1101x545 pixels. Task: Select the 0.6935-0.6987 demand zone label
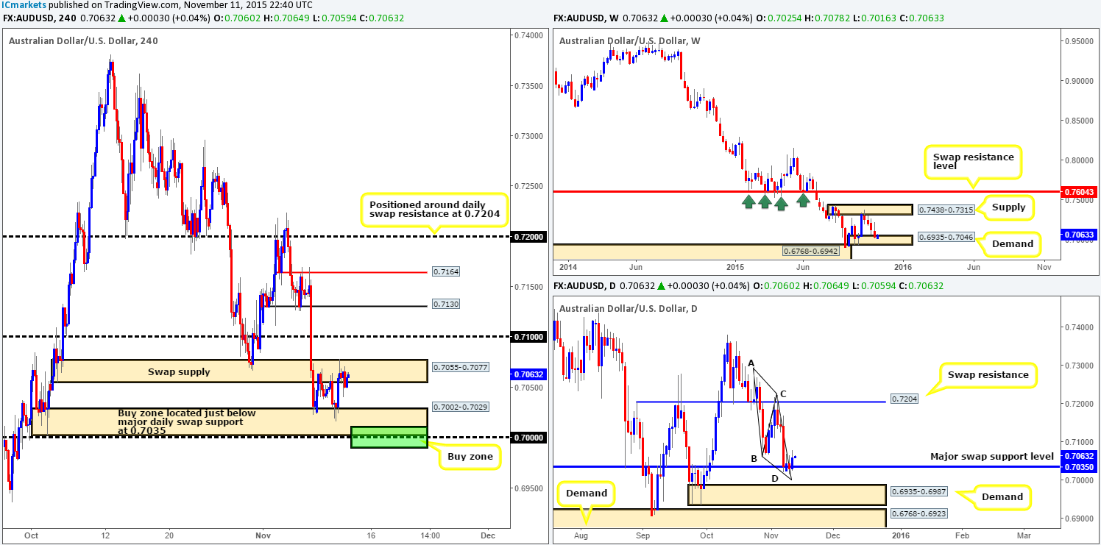click(x=918, y=490)
